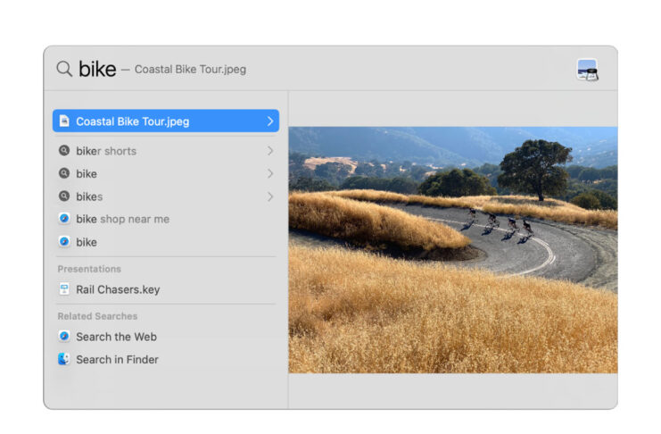Click the bike search input field
661x434 pixels.
coord(312,69)
